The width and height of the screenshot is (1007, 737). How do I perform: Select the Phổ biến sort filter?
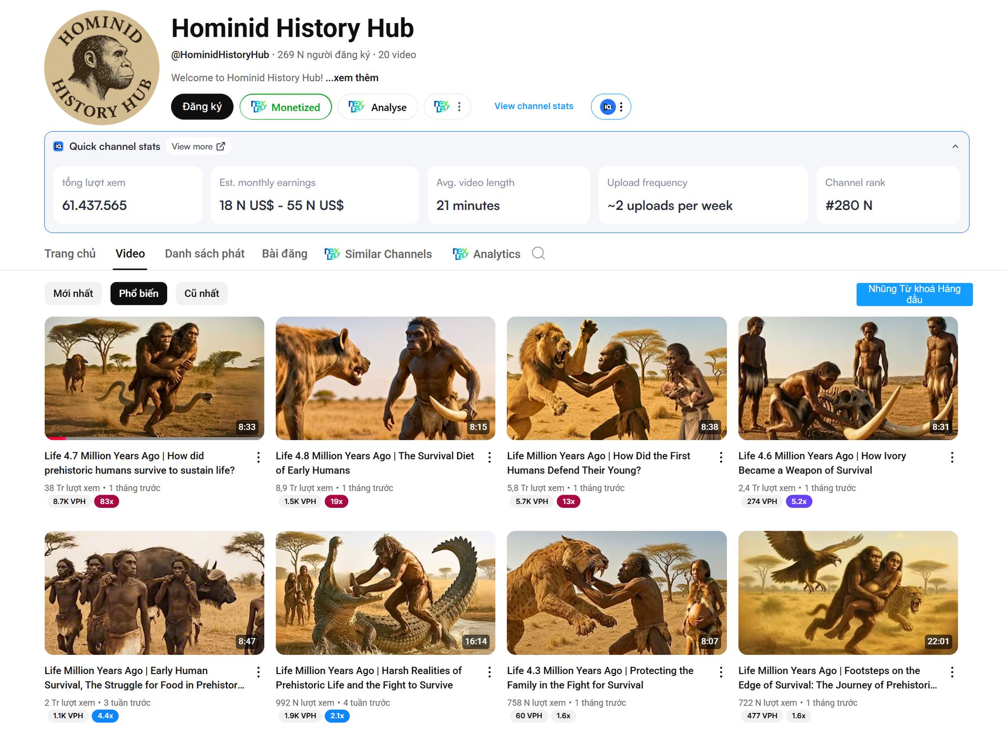pos(139,294)
